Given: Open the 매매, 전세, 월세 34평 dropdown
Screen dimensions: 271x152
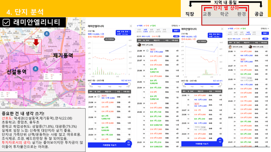Looking at the screenshot, I should (215, 35).
